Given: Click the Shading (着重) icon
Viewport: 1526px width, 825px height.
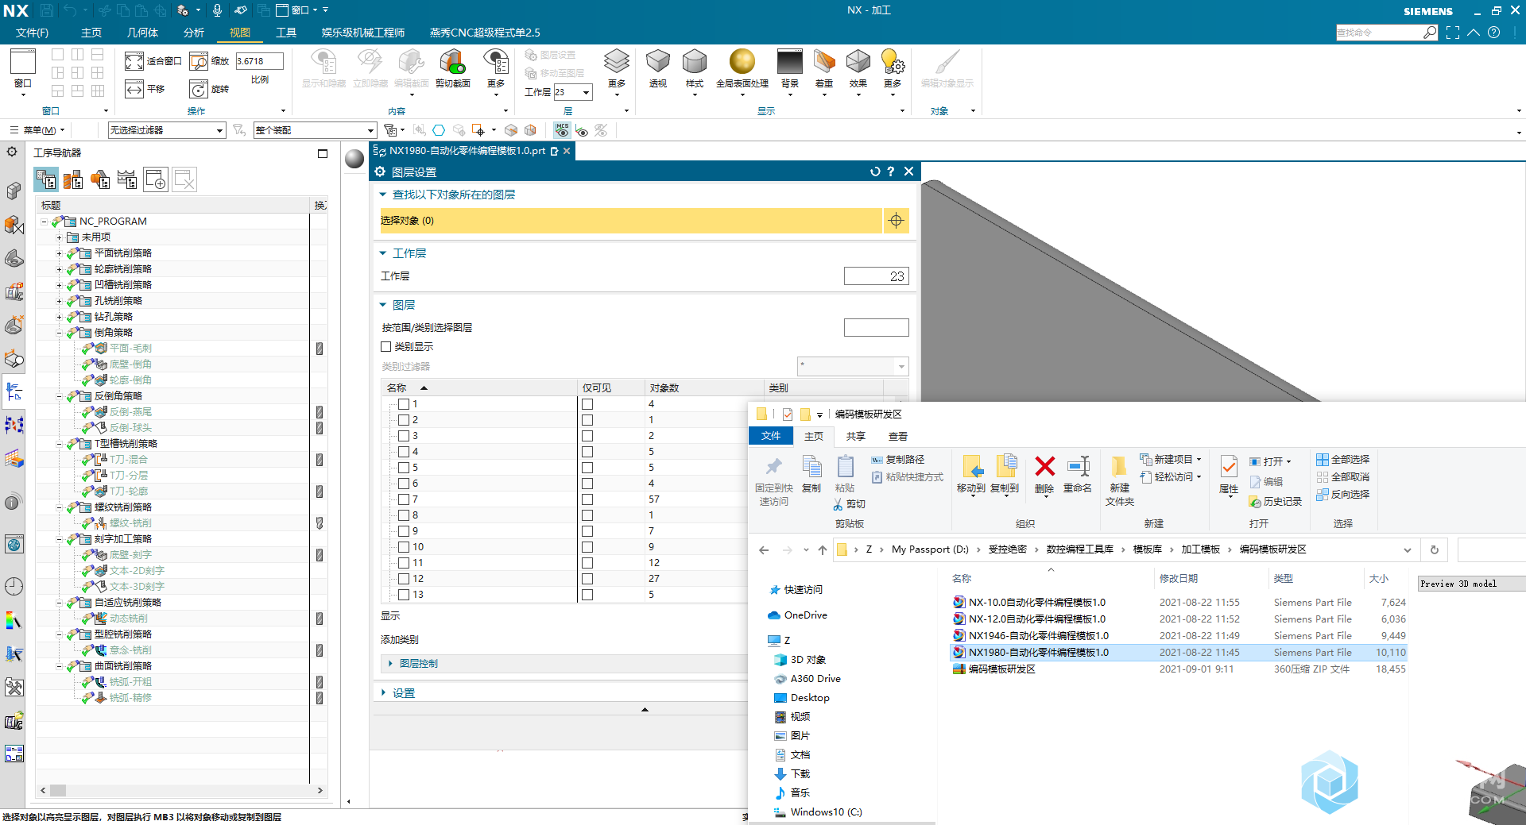Looking at the screenshot, I should (x=824, y=61).
